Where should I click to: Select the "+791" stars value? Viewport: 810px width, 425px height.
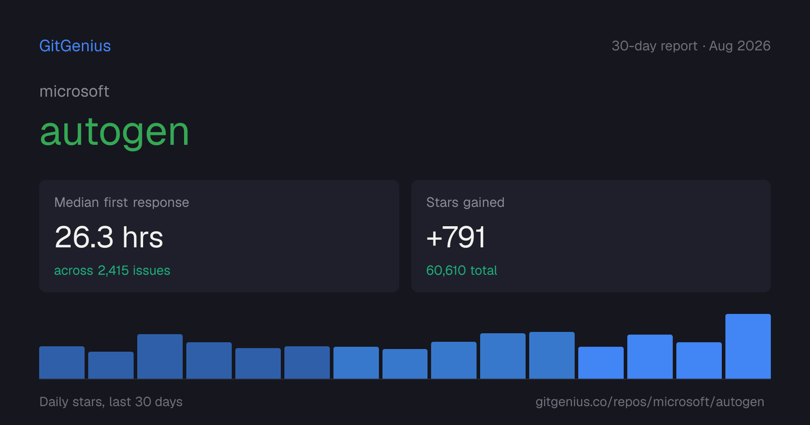[x=456, y=237]
